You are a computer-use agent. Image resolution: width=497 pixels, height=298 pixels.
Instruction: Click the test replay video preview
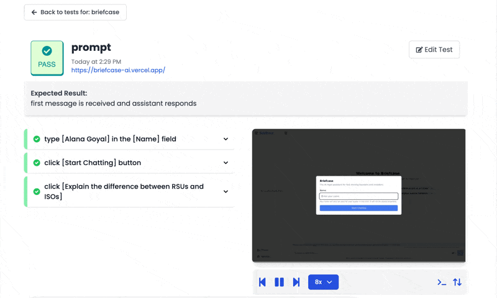[x=359, y=196]
